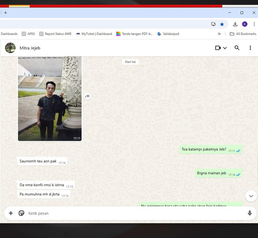The image size is (258, 238).
Task: Open the Chrome three-dot menu
Action: tap(254, 24)
